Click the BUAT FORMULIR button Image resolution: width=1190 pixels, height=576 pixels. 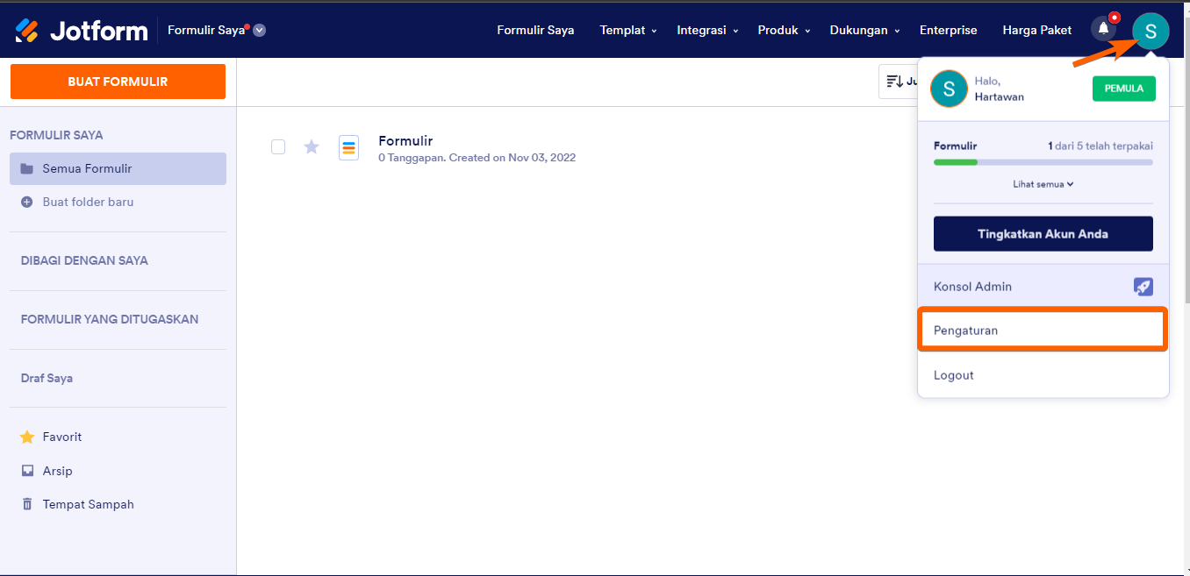click(x=118, y=82)
